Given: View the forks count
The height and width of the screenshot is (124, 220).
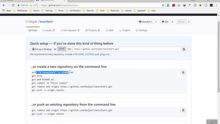Looking at the screenshot, I should [x=189, y=22].
